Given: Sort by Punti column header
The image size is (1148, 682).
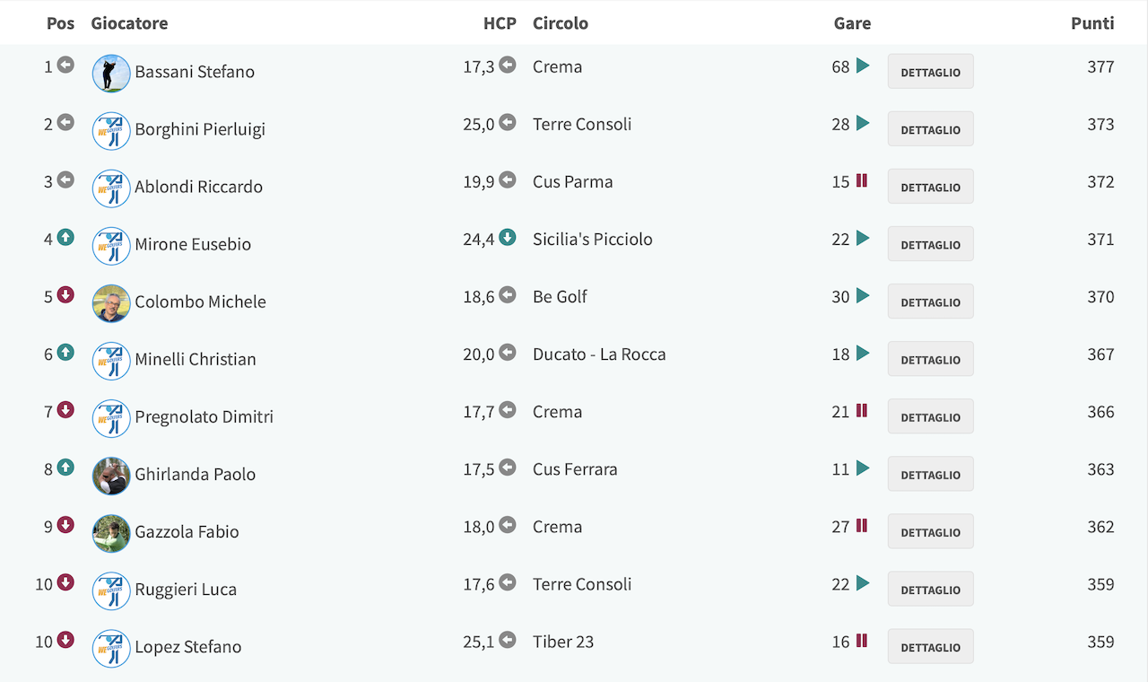Looking at the screenshot, I should (1092, 23).
